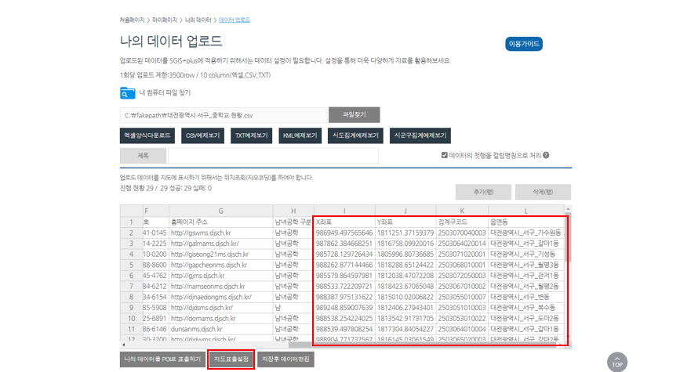Viewport: 691px width, 372px height.
Task: Click cell http://galmams.djsch.kr/
Action: pyautogui.click(x=220, y=244)
